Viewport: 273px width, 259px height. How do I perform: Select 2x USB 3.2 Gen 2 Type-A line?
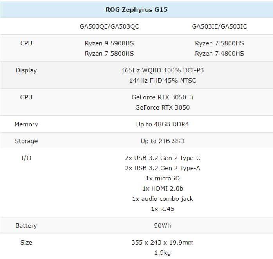tap(163, 168)
